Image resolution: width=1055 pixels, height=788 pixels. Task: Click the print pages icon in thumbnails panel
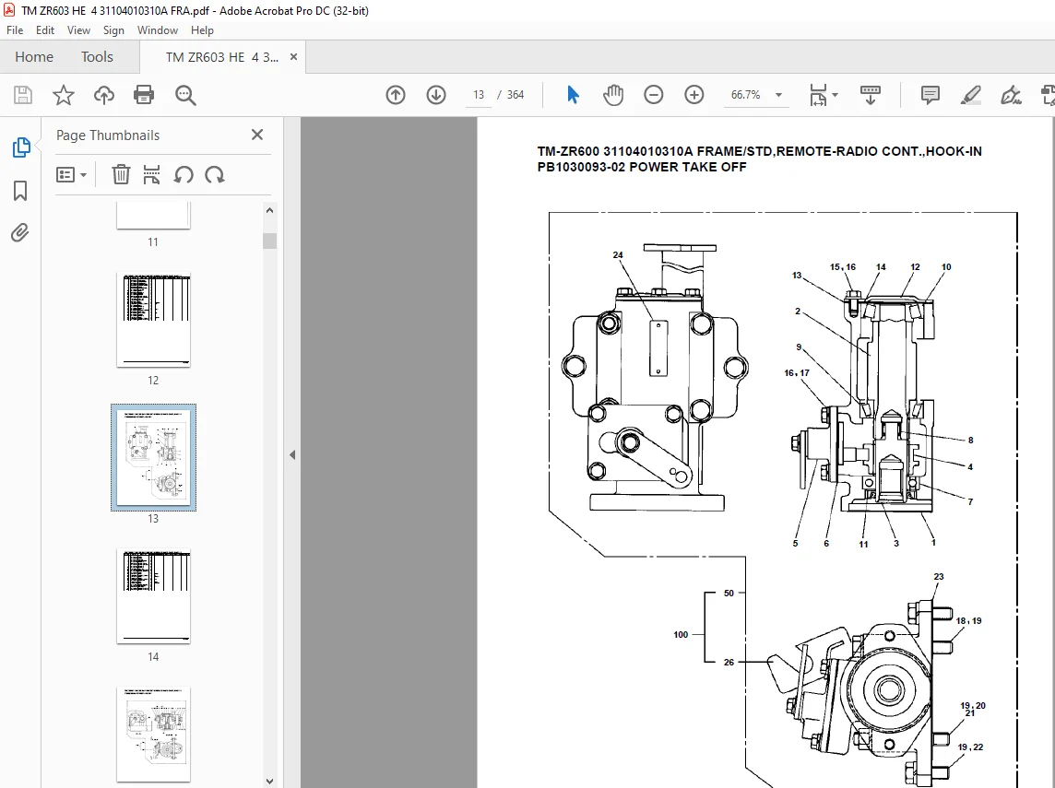(151, 175)
